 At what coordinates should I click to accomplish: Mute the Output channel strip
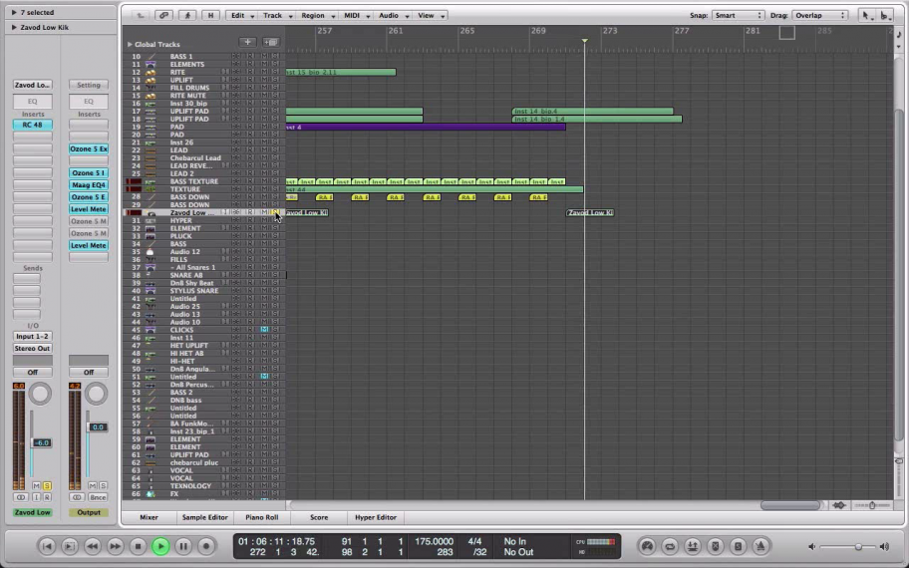click(x=92, y=485)
